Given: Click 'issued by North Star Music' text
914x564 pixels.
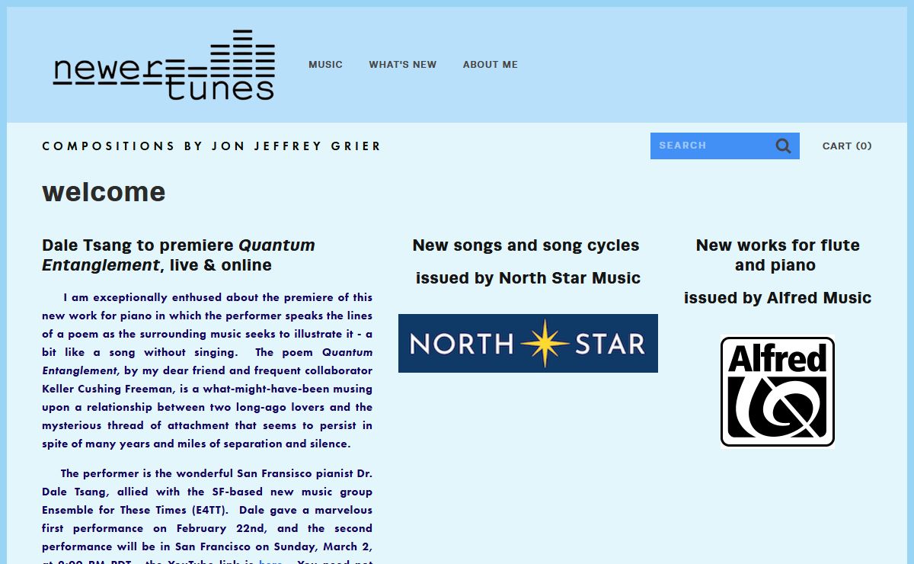Looking at the screenshot, I should pyautogui.click(x=528, y=278).
